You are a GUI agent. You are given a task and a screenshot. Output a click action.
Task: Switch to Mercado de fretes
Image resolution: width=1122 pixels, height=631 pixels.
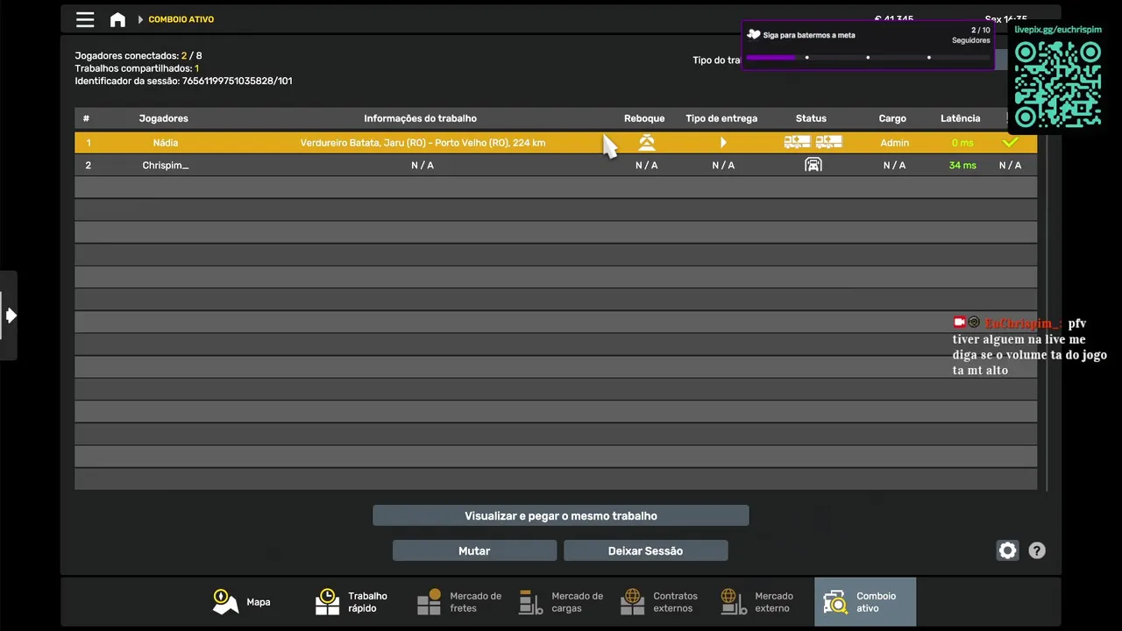(459, 602)
